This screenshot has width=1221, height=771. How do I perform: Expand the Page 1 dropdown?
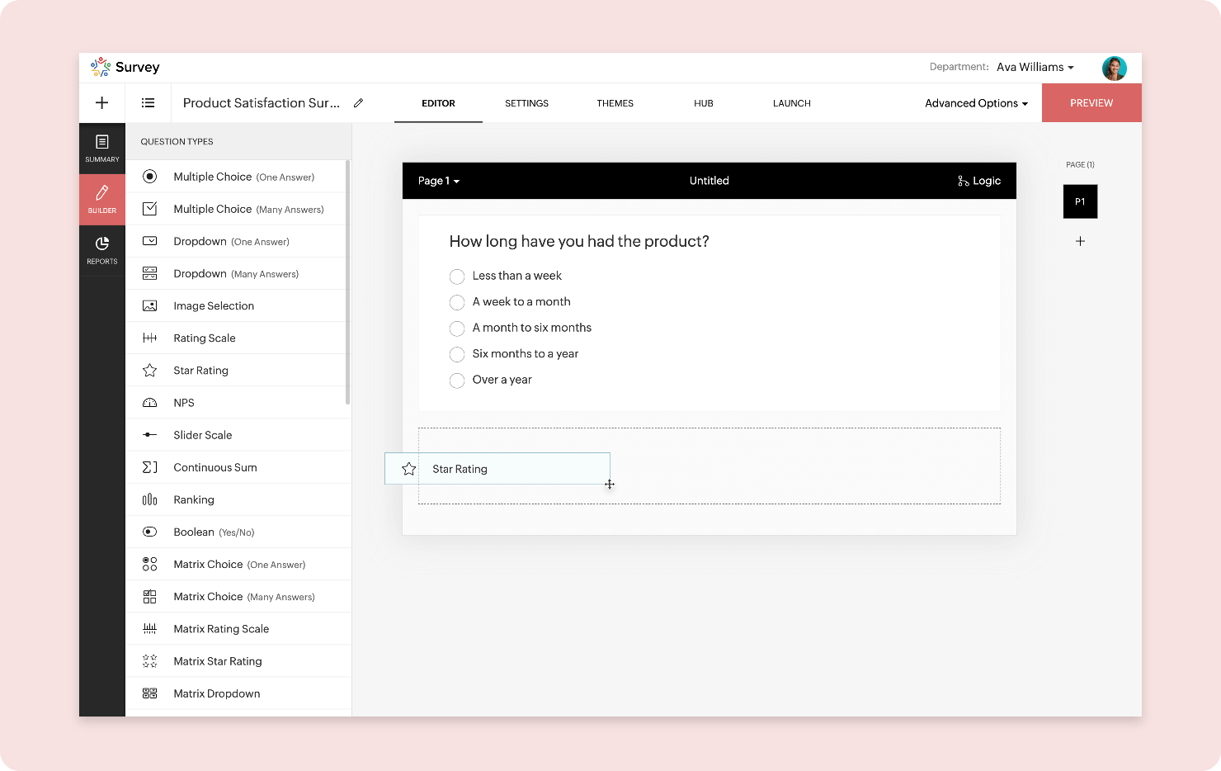(x=438, y=181)
